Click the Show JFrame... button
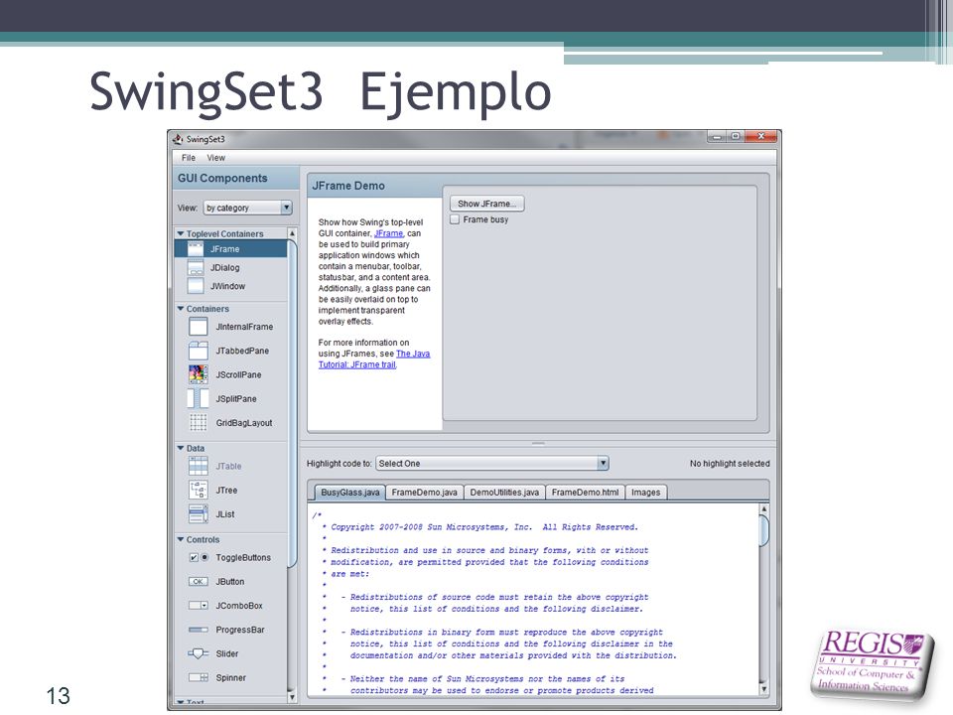 pos(486,204)
